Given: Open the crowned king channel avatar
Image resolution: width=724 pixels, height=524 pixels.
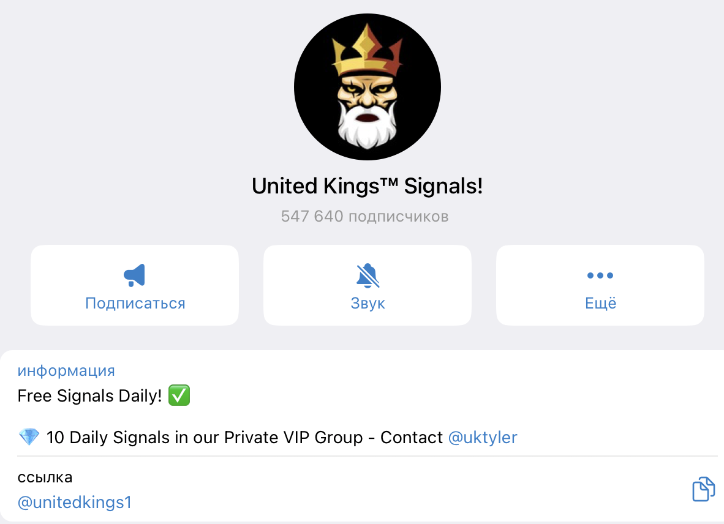Looking at the screenshot, I should (368, 86).
